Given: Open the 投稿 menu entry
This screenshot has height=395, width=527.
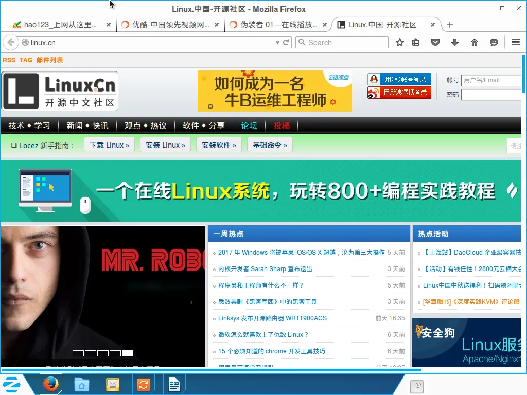Looking at the screenshot, I should click(281, 125).
